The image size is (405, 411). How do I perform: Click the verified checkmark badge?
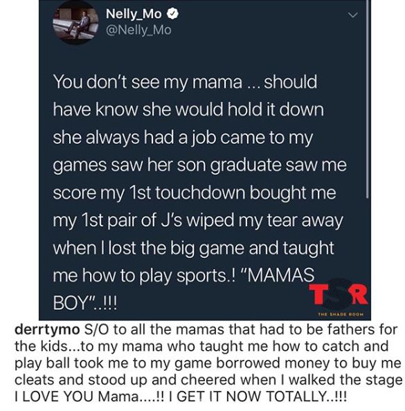[172, 13]
